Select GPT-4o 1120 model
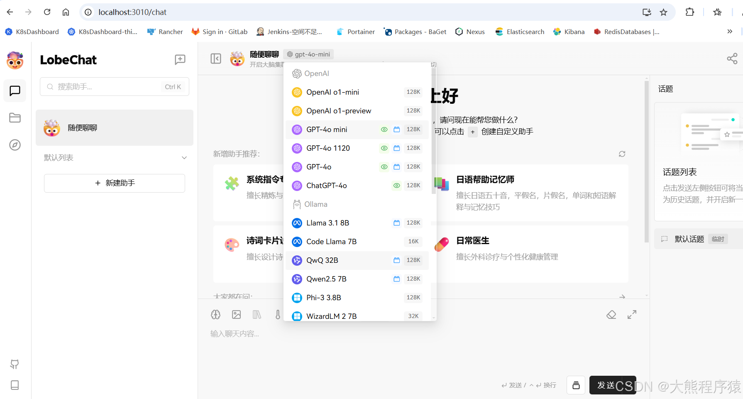The height and width of the screenshot is (399, 743). tap(357, 148)
